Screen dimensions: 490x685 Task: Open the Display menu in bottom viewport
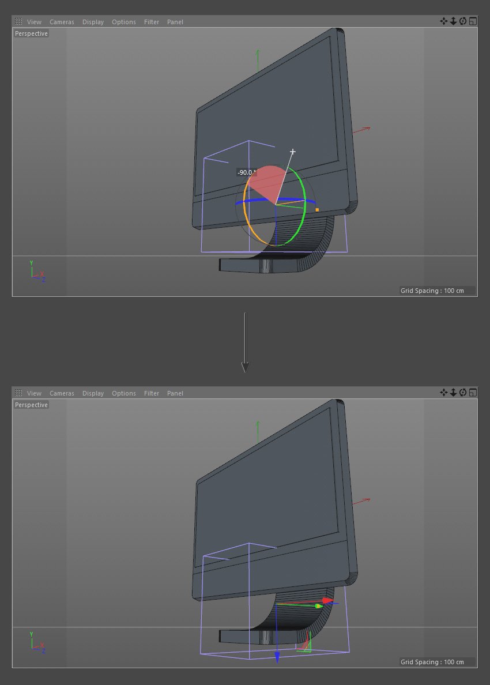93,393
